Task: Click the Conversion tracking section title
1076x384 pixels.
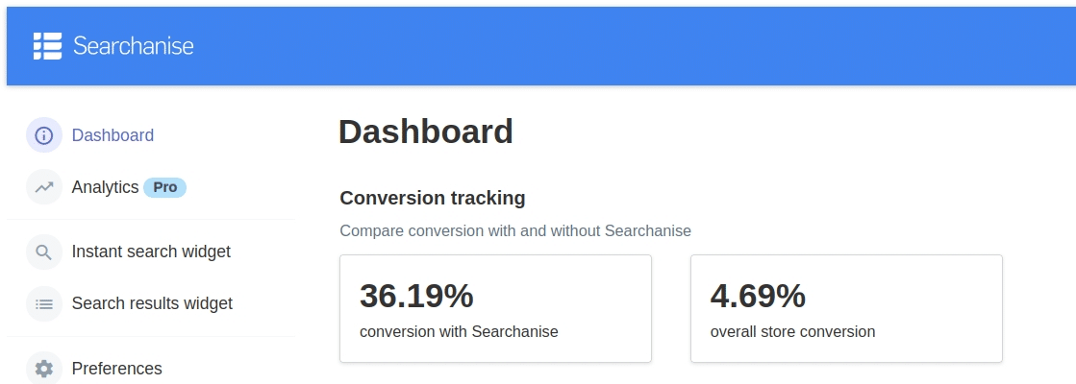Action: point(433,198)
